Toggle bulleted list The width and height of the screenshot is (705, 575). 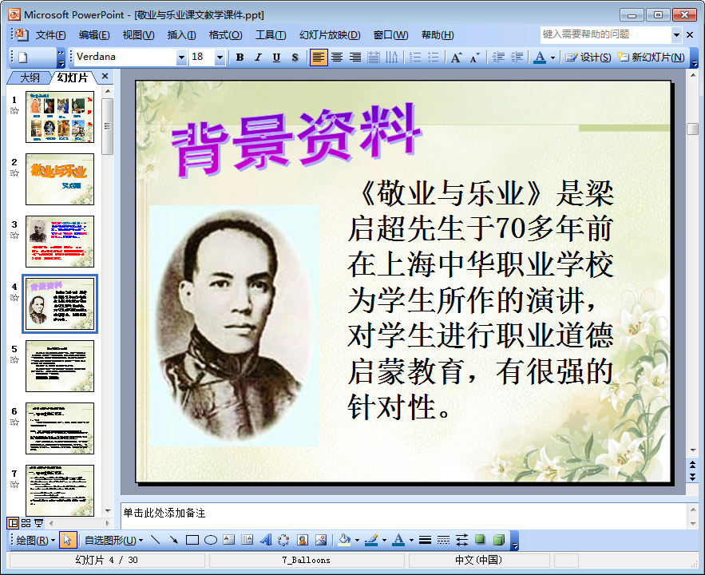point(434,57)
